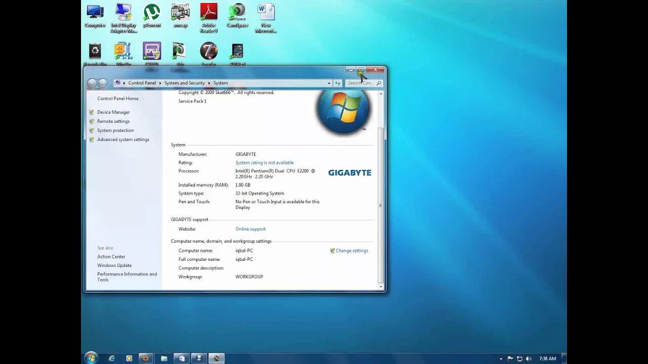Screen dimensions: 648x364
Task: Open Windows Media Player from taskbar
Action: (x=129, y=358)
